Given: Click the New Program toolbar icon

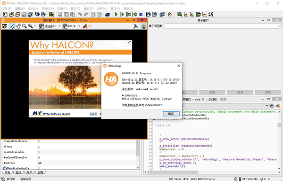Looking at the screenshot, I should 5,14.
